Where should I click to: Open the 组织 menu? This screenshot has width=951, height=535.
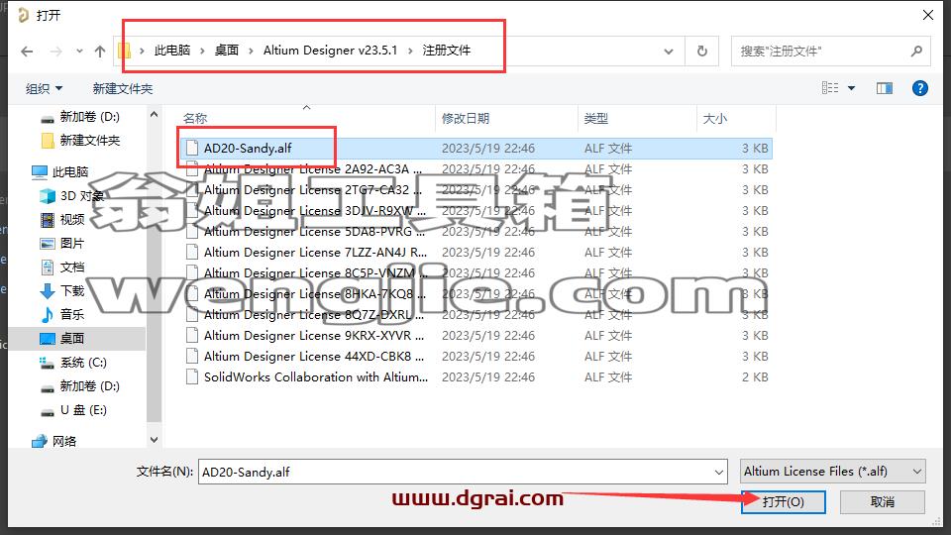(44, 88)
